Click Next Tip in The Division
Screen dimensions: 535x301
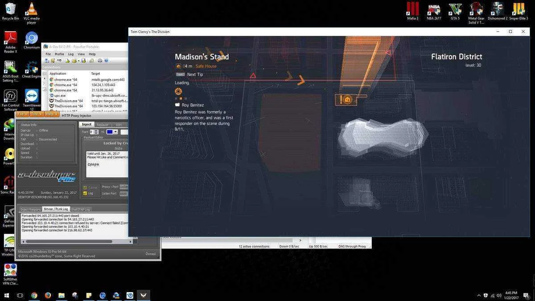[195, 74]
